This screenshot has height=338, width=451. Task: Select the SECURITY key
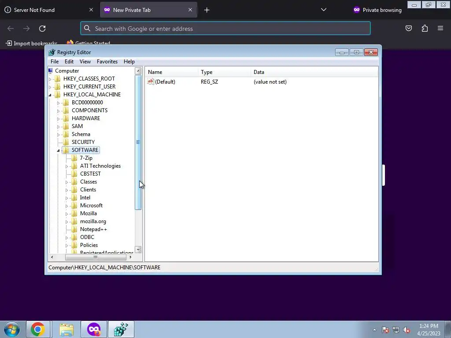83,142
